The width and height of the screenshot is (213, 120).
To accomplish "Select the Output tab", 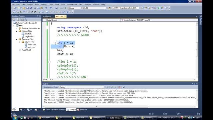I will click(x=71, y=110).
